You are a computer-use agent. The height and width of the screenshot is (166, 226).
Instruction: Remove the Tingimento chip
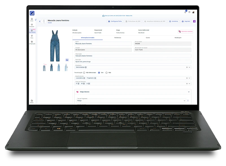(x=95, y=78)
